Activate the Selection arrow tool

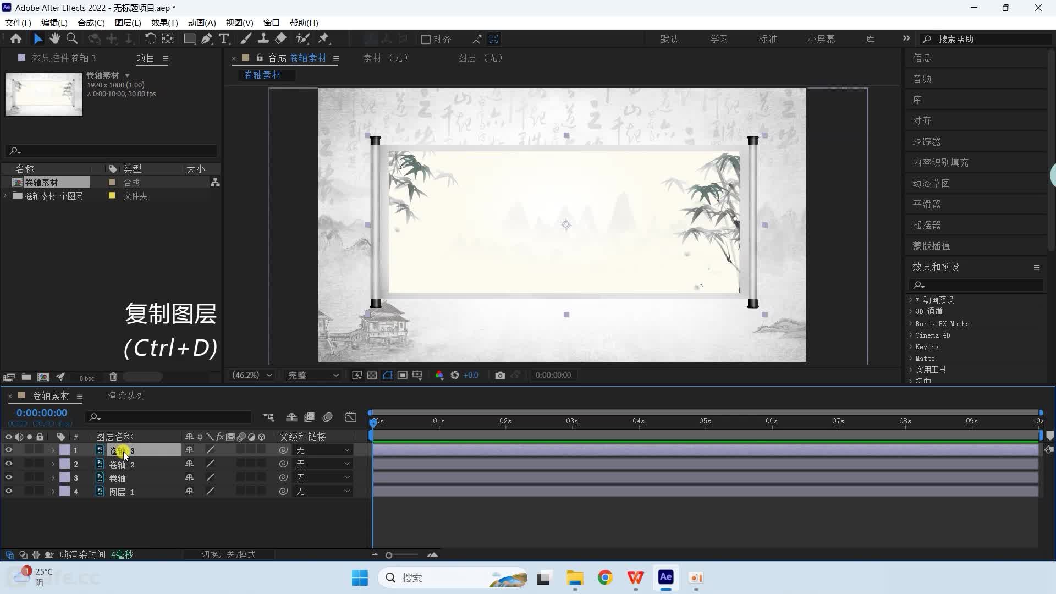tap(37, 38)
